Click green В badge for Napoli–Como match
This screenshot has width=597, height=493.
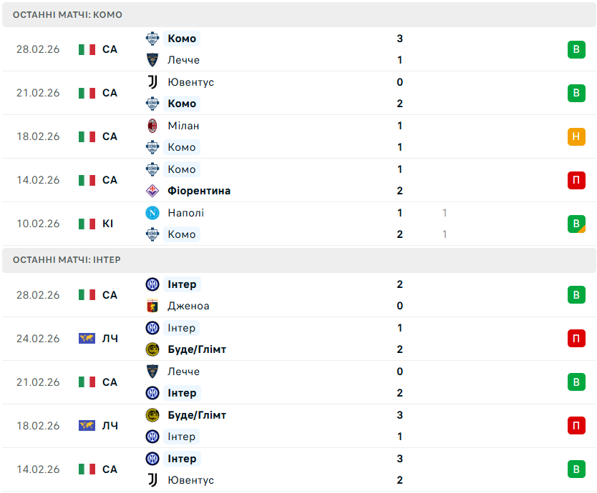pos(576,224)
